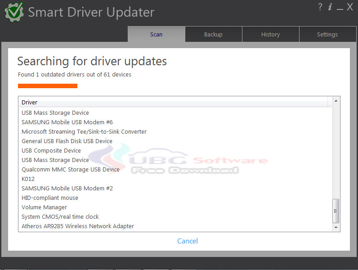This screenshot has height=270, width=358.
Task: Select the USB Mass Storage Device row below USB Composite Device
Action: 175,160
